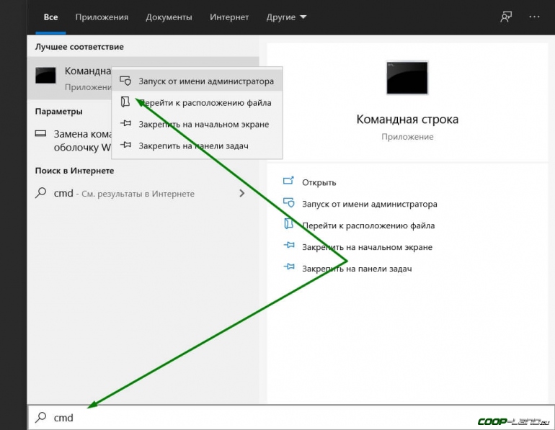Click the search input field containing cmd
The height and width of the screenshot is (430, 555).
pyautogui.click(x=252, y=417)
